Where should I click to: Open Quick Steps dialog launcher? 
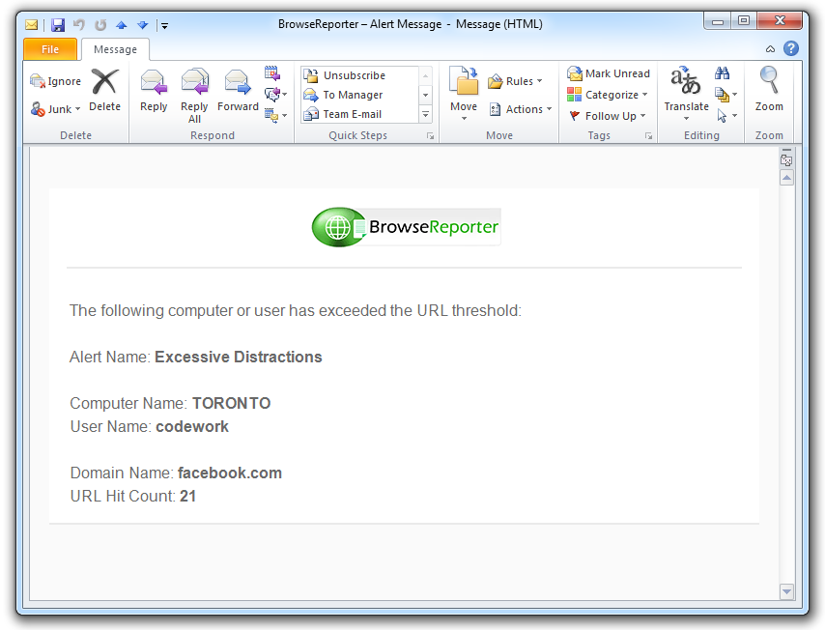click(x=431, y=136)
